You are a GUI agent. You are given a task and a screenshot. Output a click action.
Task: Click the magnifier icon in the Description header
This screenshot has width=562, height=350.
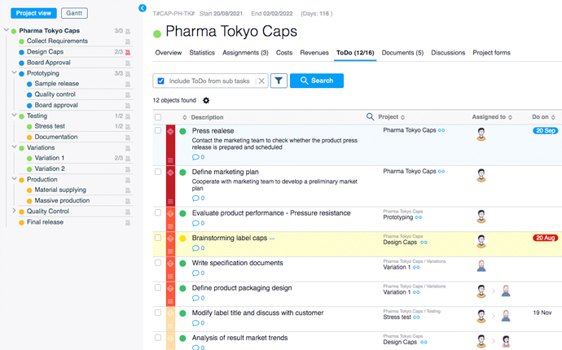click(371, 117)
